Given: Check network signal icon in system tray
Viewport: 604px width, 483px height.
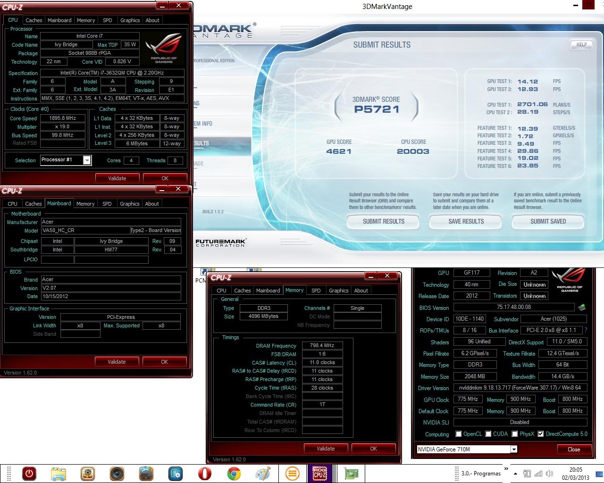Looking at the screenshot, I should (538, 474).
